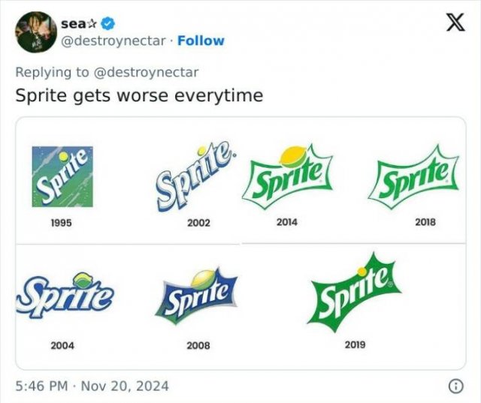Open the 5:46 PM Nov 20, 2024 timestamp
This screenshot has height=403, width=481.
(92, 386)
